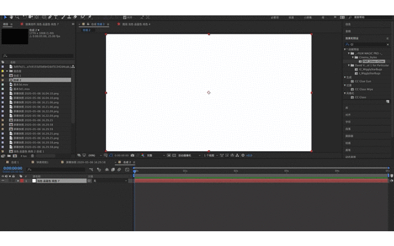Take a snapshot with the camera icon
The image size is (394, 246).
pyautogui.click(x=132, y=156)
